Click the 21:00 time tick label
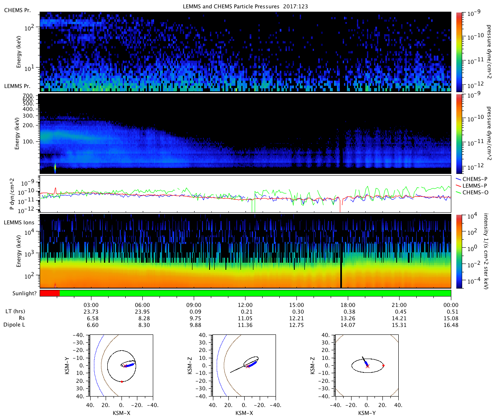501x417 pixels. click(x=399, y=305)
